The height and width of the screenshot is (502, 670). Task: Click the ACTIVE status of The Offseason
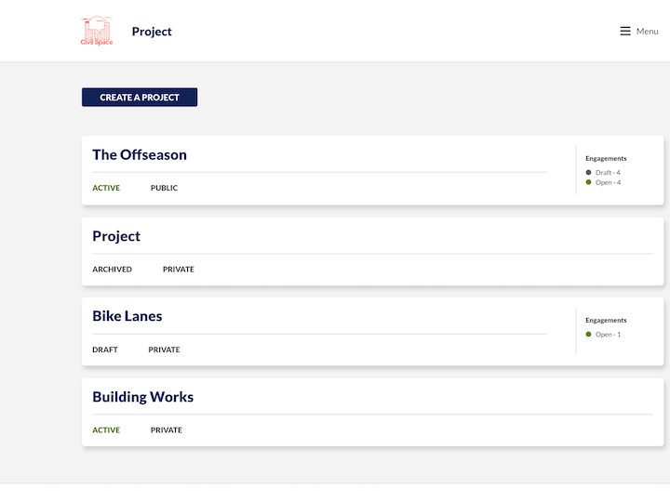tap(106, 188)
